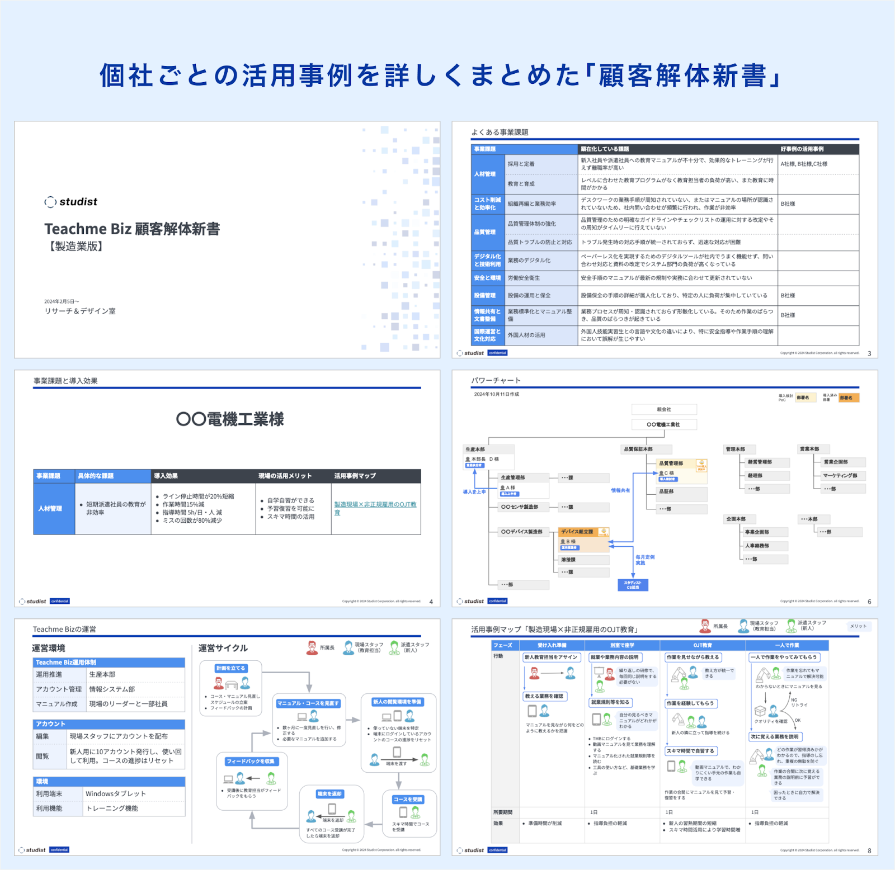Click the 新人教育担当をアサイン step box
Image resolution: width=895 pixels, height=870 pixels.
pos(552,658)
